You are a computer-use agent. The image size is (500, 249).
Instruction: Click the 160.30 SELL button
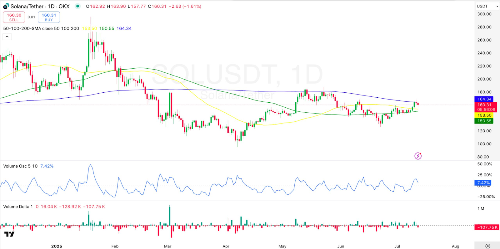(14, 17)
